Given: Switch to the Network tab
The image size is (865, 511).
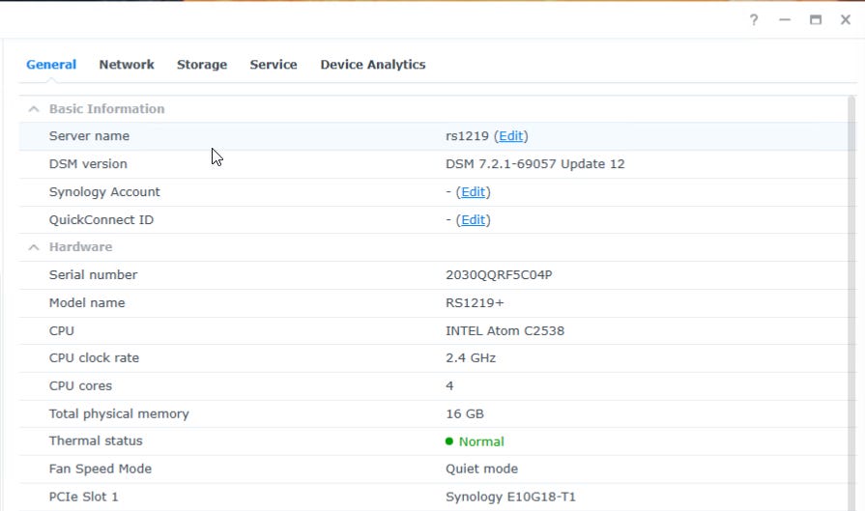Looking at the screenshot, I should pyautogui.click(x=127, y=65).
